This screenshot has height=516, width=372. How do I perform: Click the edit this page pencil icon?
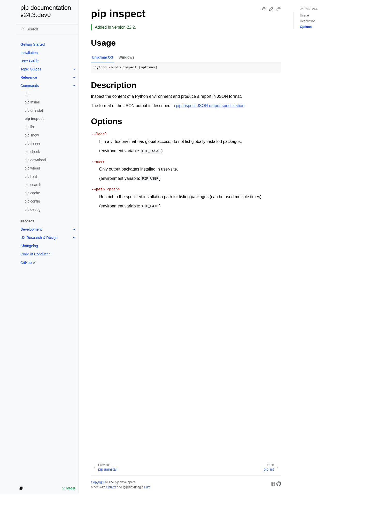(271, 9)
